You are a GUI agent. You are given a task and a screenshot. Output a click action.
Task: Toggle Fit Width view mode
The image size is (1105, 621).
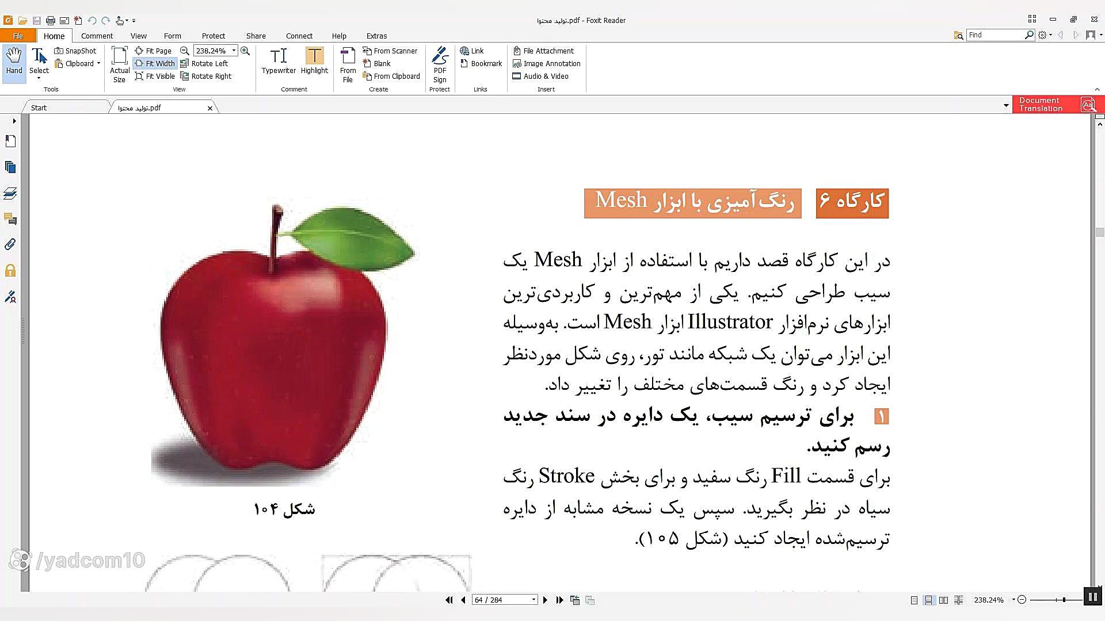pos(155,63)
